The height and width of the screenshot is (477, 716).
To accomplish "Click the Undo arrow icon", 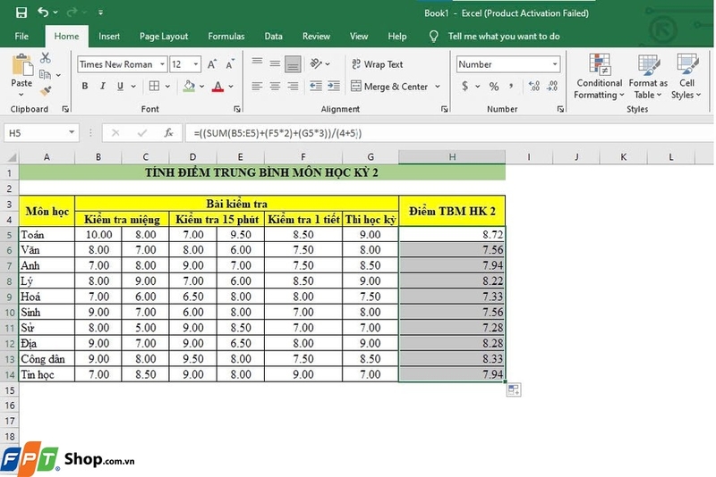I will coord(44,13).
